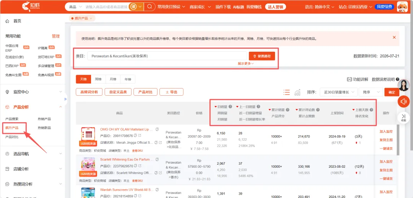Click the 便携路径 button

(262, 56)
